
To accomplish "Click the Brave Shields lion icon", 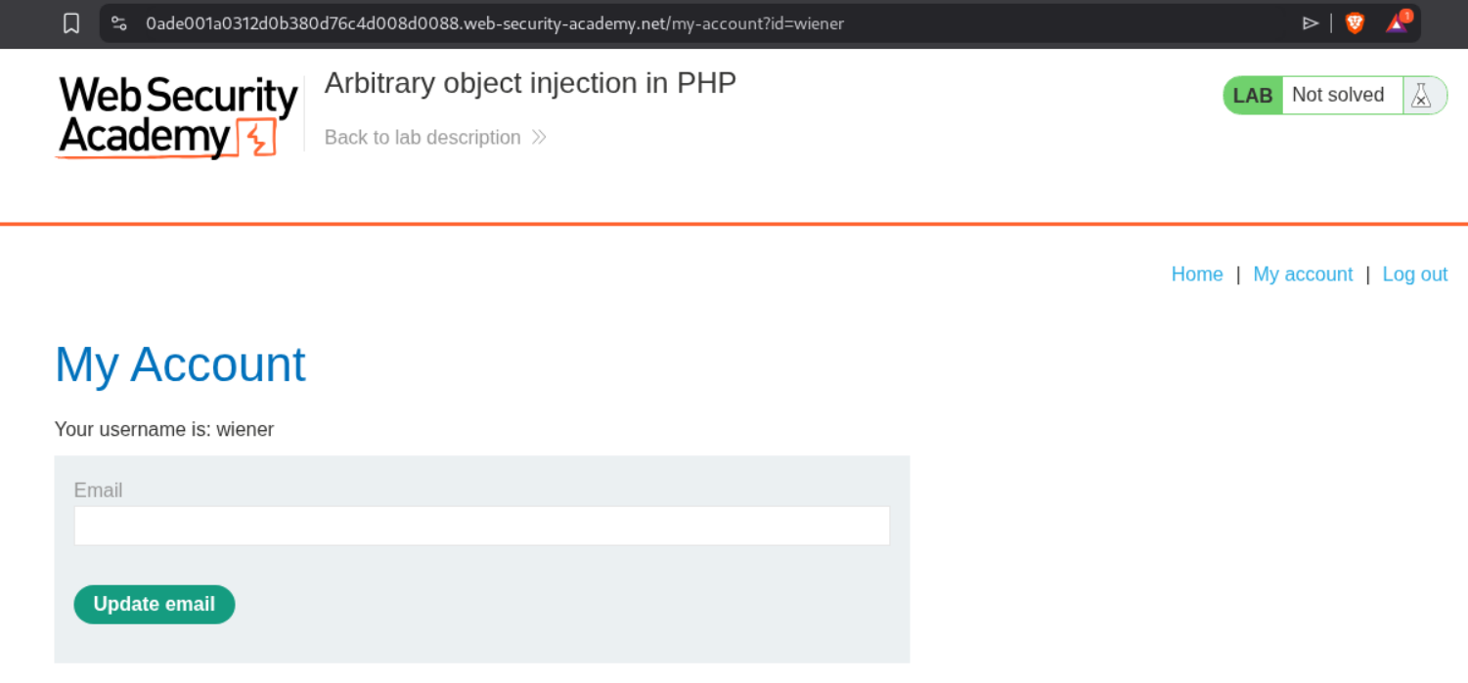I will [x=1355, y=23].
